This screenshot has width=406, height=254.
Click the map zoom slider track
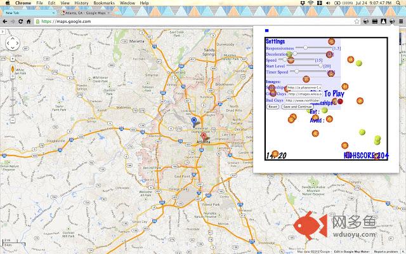tap(13, 98)
